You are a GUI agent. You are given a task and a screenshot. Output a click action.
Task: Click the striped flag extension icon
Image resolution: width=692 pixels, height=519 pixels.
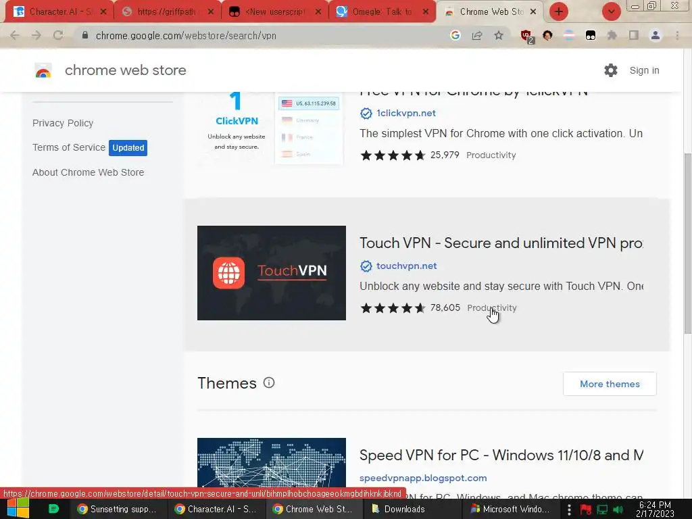[x=569, y=35]
